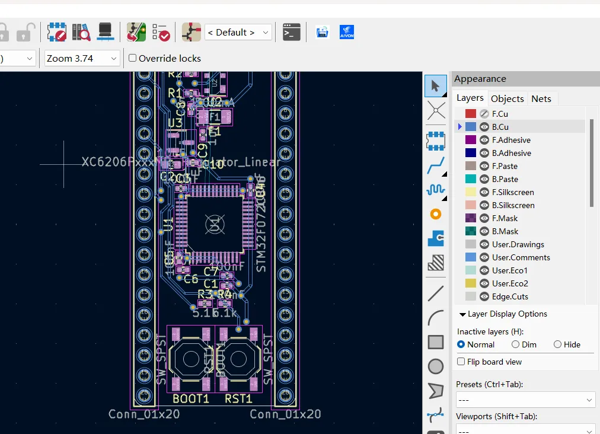Image resolution: width=600 pixels, height=434 pixels.
Task: Click the unlock items icon
Action: pyautogui.click(x=25, y=32)
